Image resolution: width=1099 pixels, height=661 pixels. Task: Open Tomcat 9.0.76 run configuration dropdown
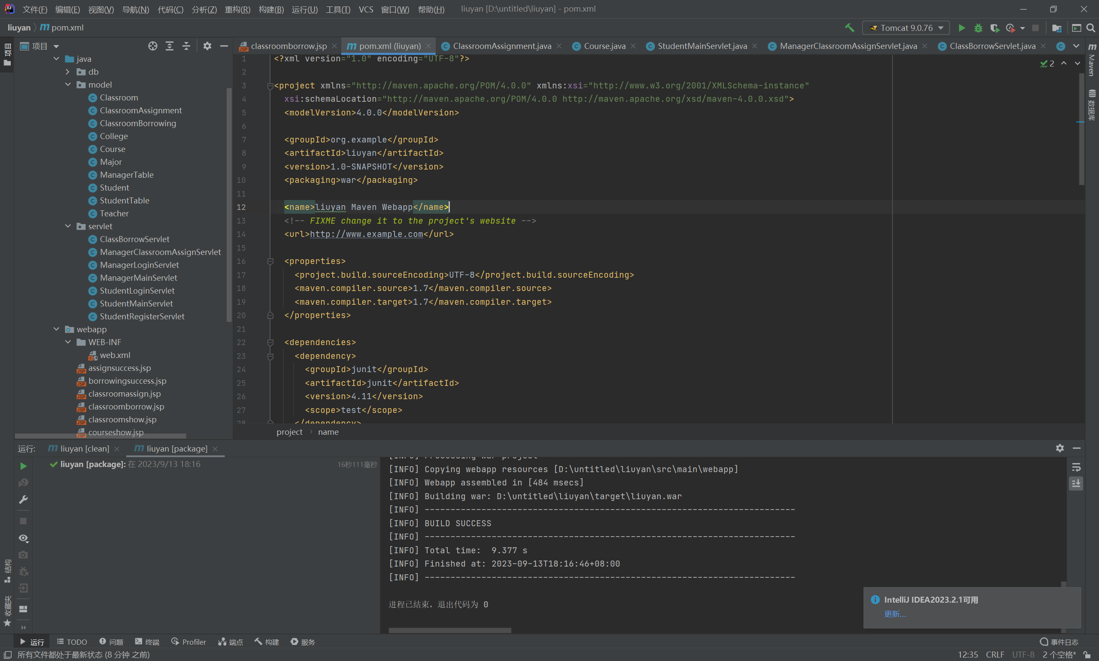click(x=905, y=28)
